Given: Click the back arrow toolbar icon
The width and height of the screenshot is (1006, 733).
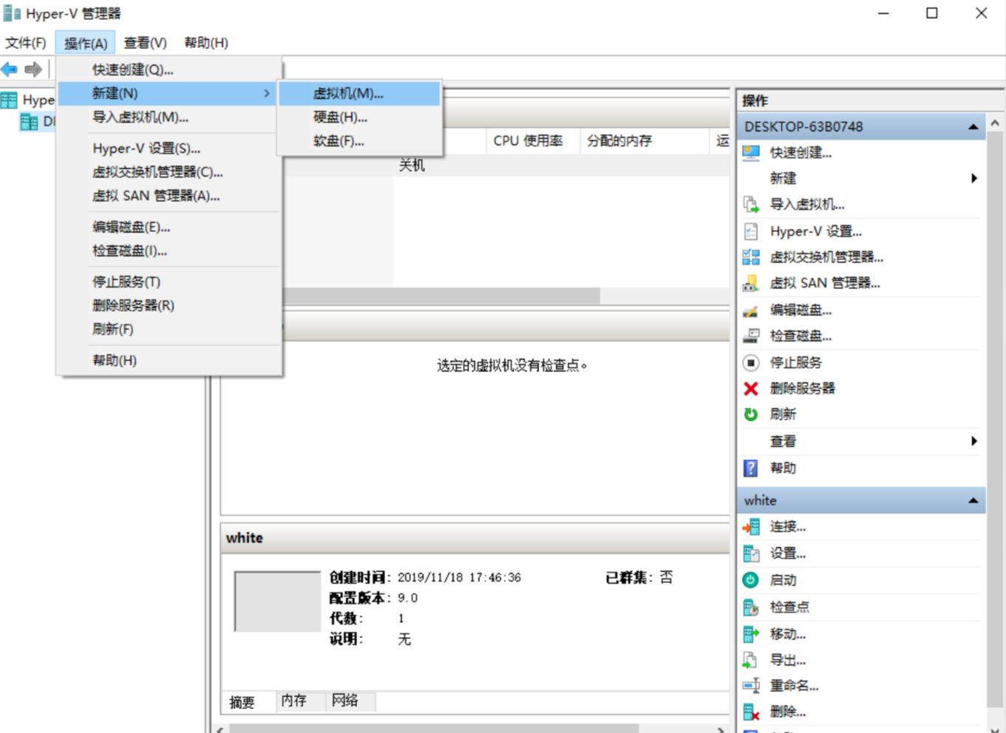Looking at the screenshot, I should coord(10,69).
